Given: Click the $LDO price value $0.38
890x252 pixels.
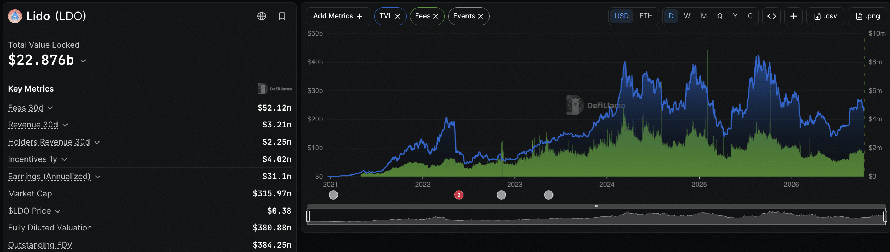Looking at the screenshot, I should pos(279,211).
